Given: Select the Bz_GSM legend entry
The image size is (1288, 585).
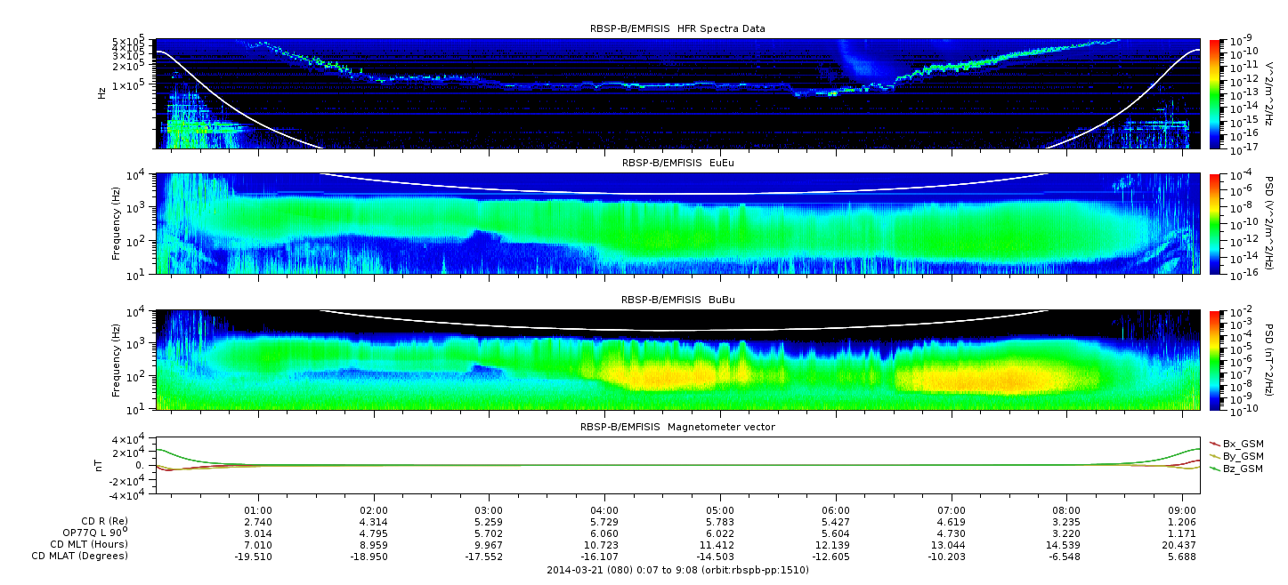Looking at the screenshot, I should click(1236, 468).
